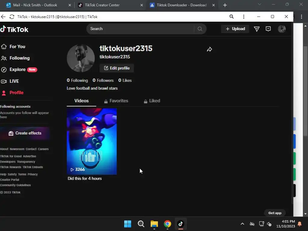Click the profile avatar in top bar
The image size is (308, 231).
pos(282,29)
